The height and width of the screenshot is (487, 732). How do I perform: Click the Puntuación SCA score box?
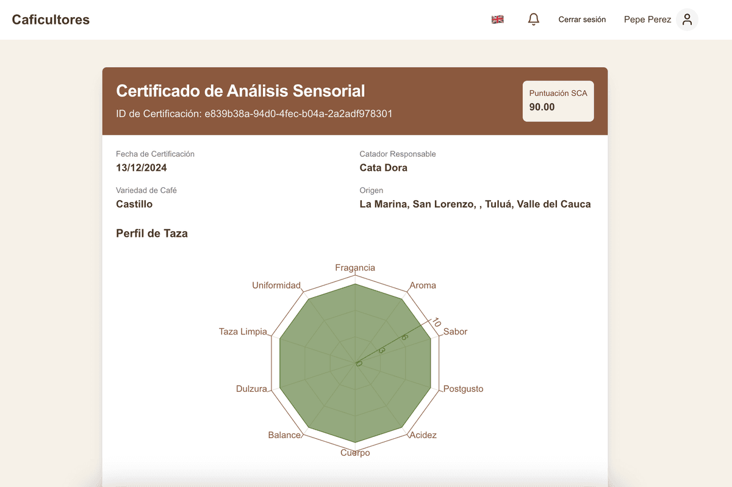point(558,101)
